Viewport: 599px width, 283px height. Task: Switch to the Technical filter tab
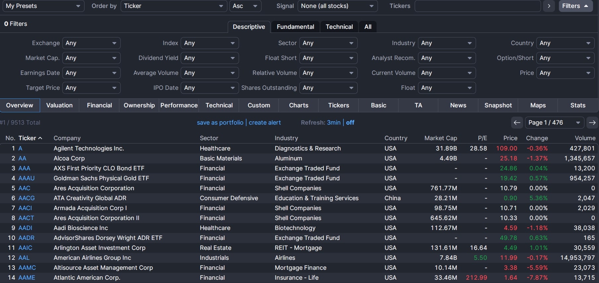point(339,27)
